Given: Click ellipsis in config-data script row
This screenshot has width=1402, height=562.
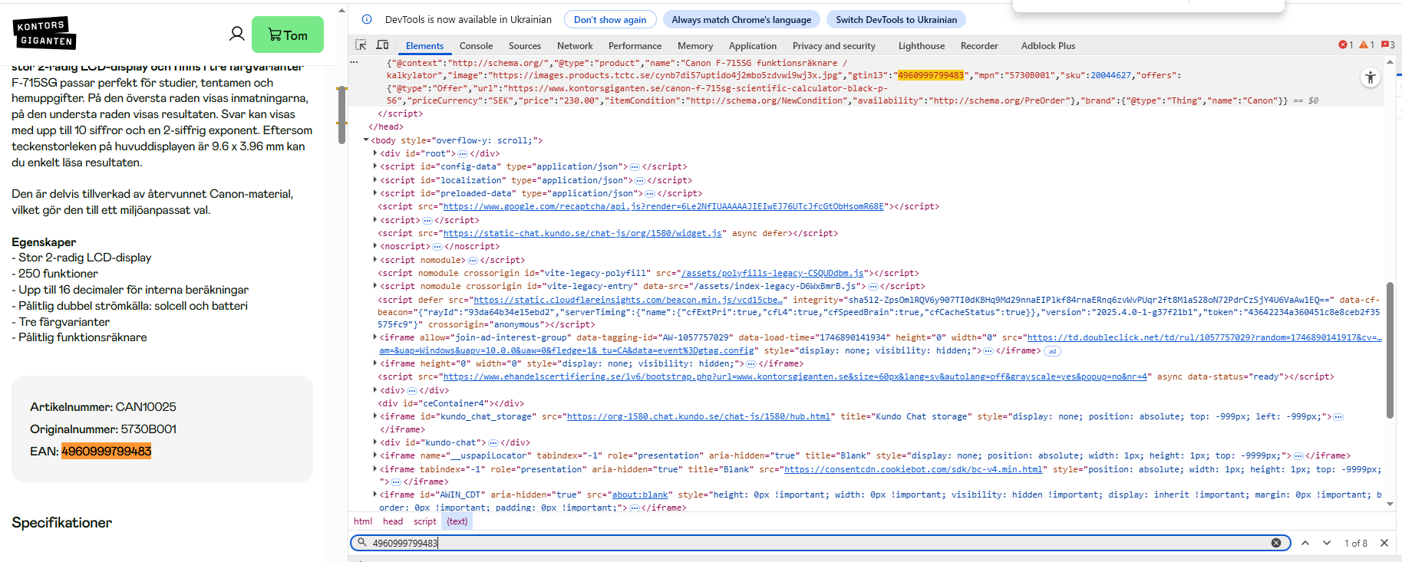Looking at the screenshot, I should pos(635,167).
